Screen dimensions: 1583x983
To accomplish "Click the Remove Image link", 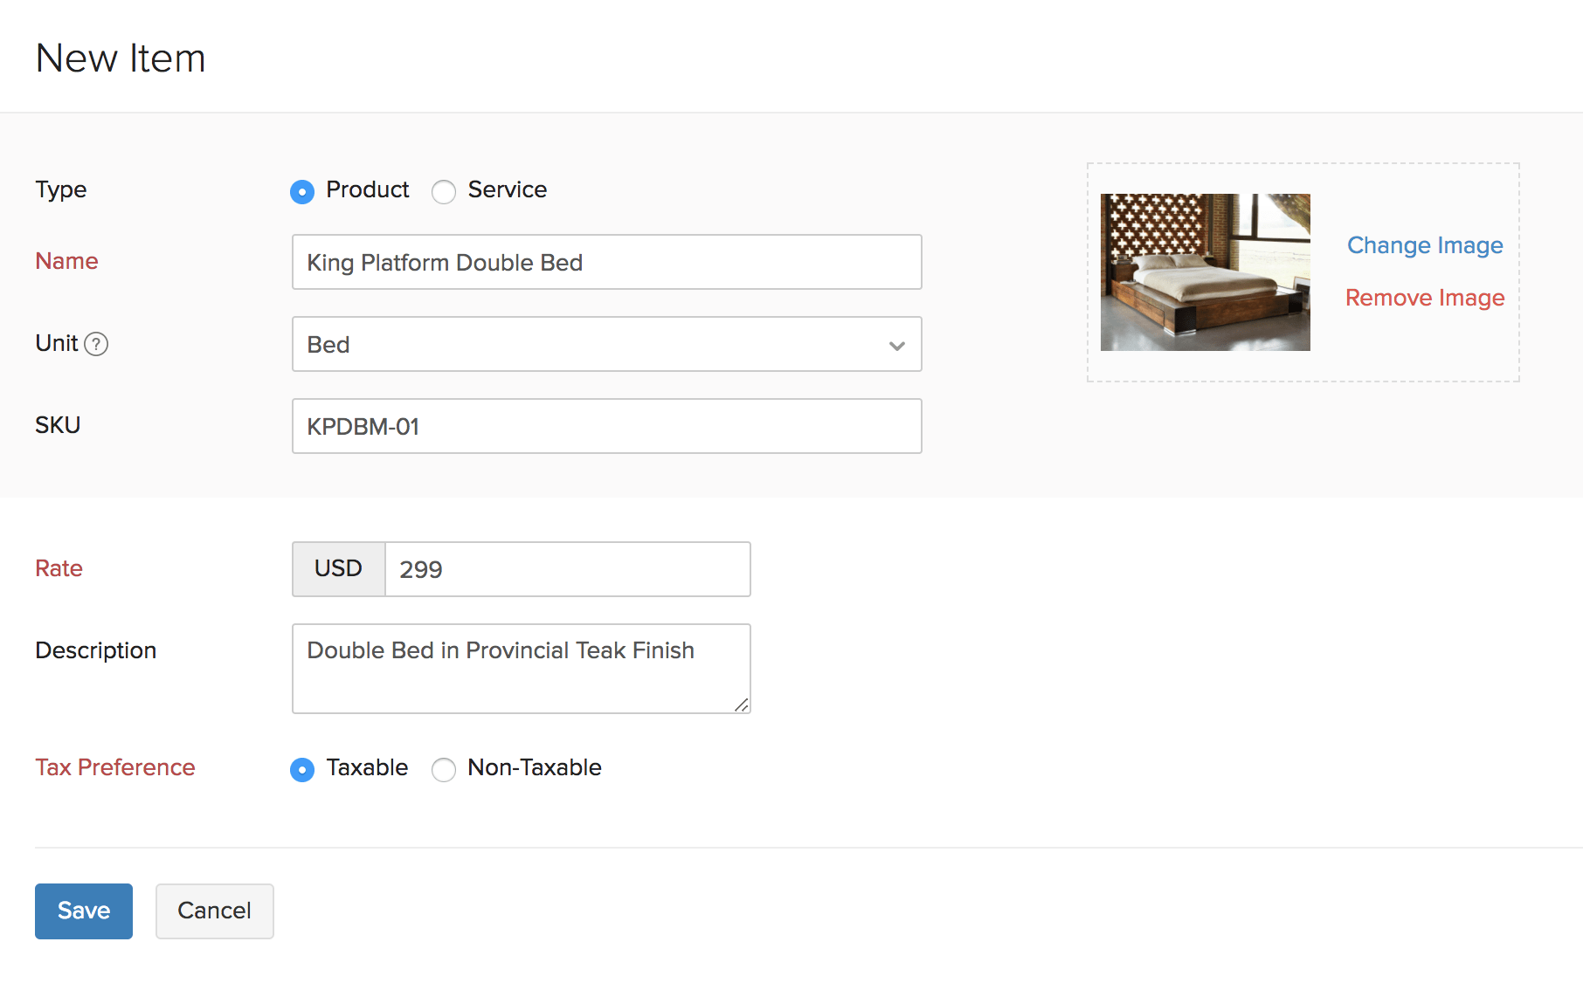I will click(x=1424, y=298).
